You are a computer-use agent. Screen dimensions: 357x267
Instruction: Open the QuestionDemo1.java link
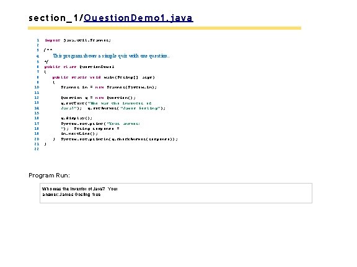pyautogui.click(x=138, y=18)
